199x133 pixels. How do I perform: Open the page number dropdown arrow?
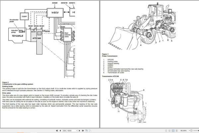(x=77, y=131)
